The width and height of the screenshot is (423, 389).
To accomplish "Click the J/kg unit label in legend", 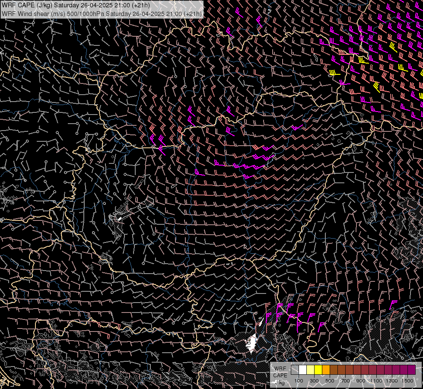I will (280, 383).
